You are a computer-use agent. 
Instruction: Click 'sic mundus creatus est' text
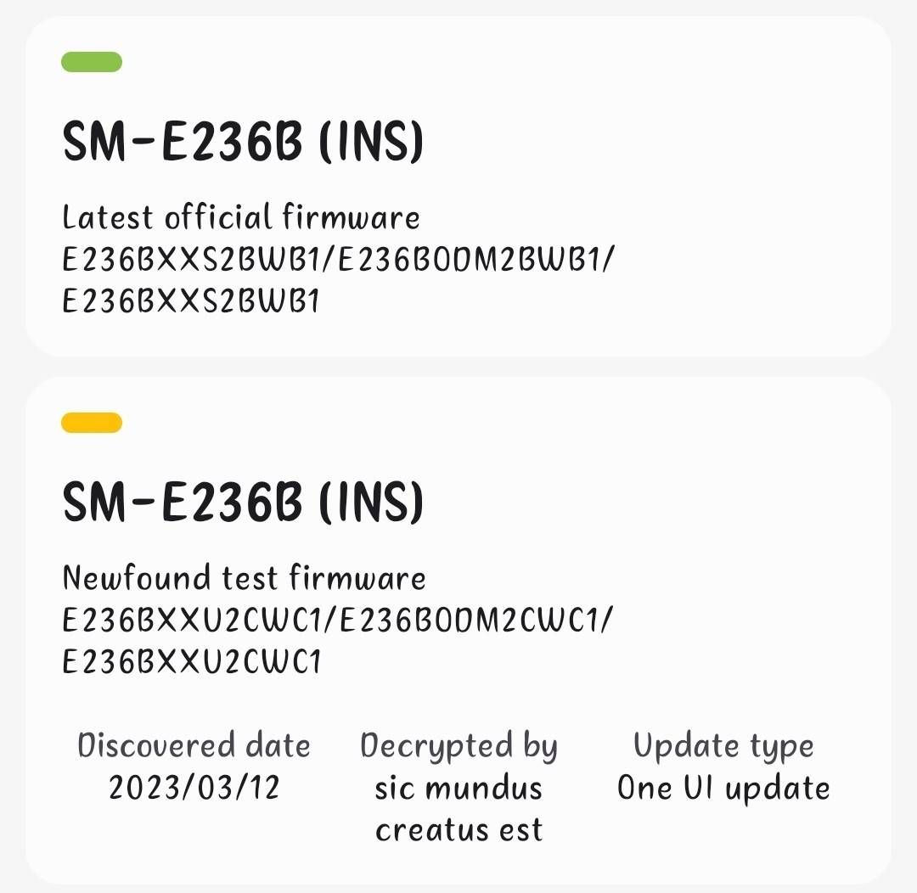click(x=458, y=808)
